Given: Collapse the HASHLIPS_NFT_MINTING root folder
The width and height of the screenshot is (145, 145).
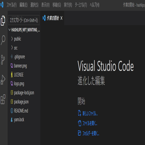Looking at the screenshot, I should [x=10, y=30].
